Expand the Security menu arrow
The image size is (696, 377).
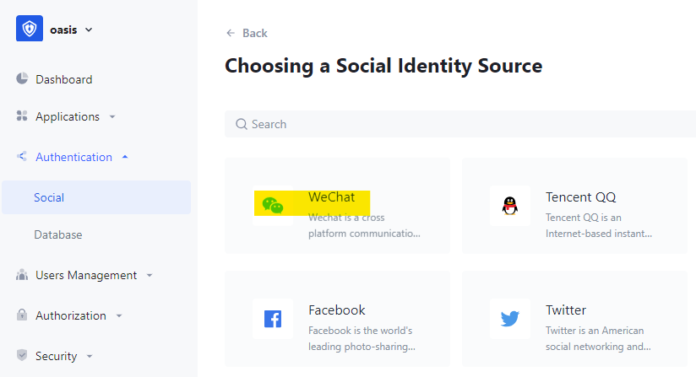(90, 357)
